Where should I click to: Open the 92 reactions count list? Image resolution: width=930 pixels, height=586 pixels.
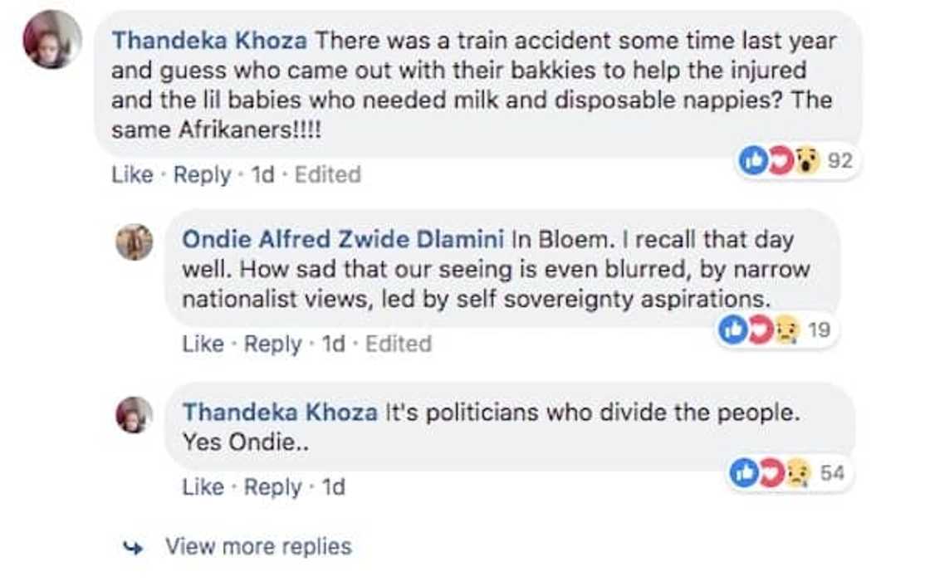[x=839, y=161]
